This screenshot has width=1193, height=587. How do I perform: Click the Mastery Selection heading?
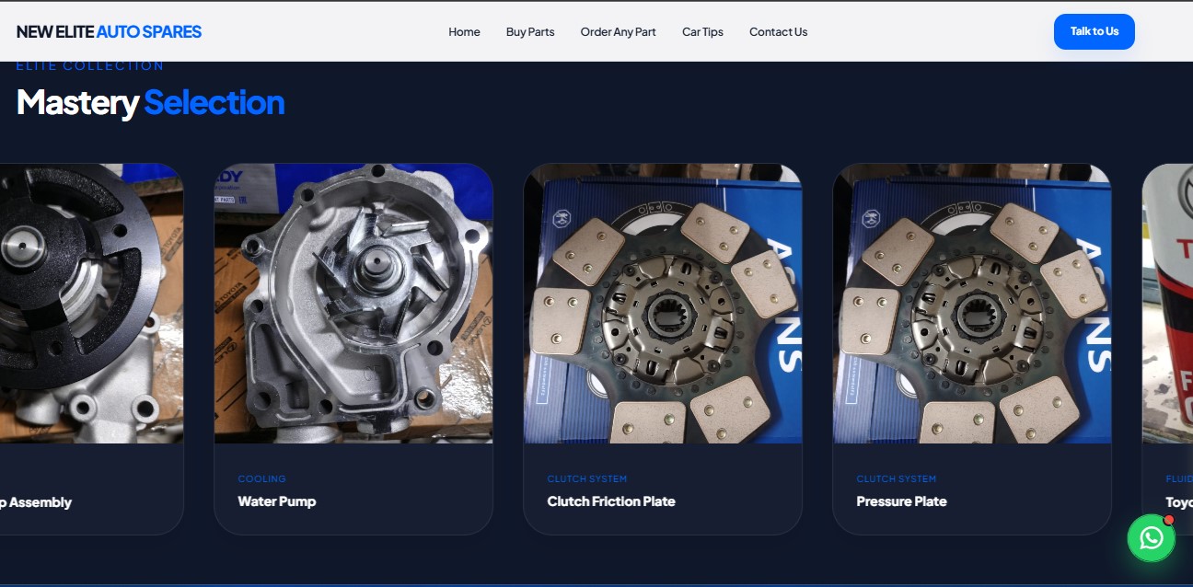[x=150, y=102]
